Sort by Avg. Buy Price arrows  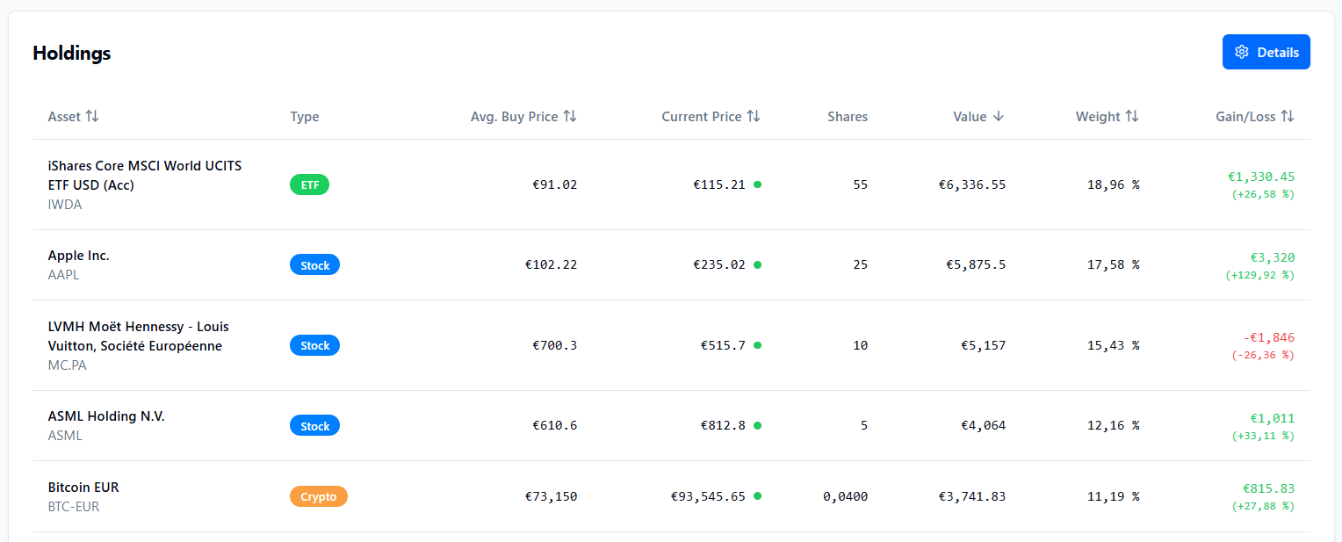click(x=570, y=116)
